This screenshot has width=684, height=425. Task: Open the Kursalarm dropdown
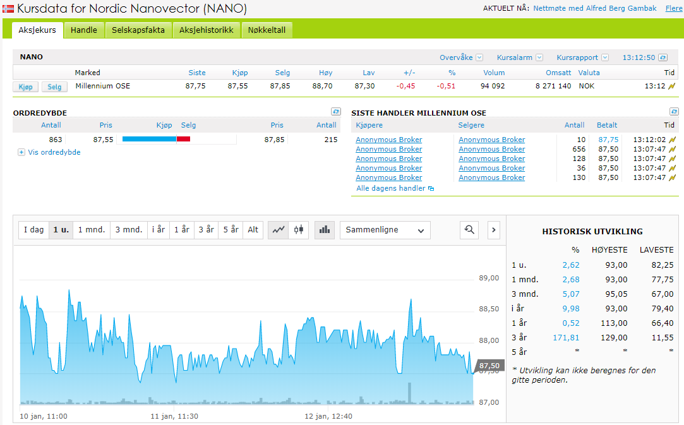pyautogui.click(x=539, y=57)
